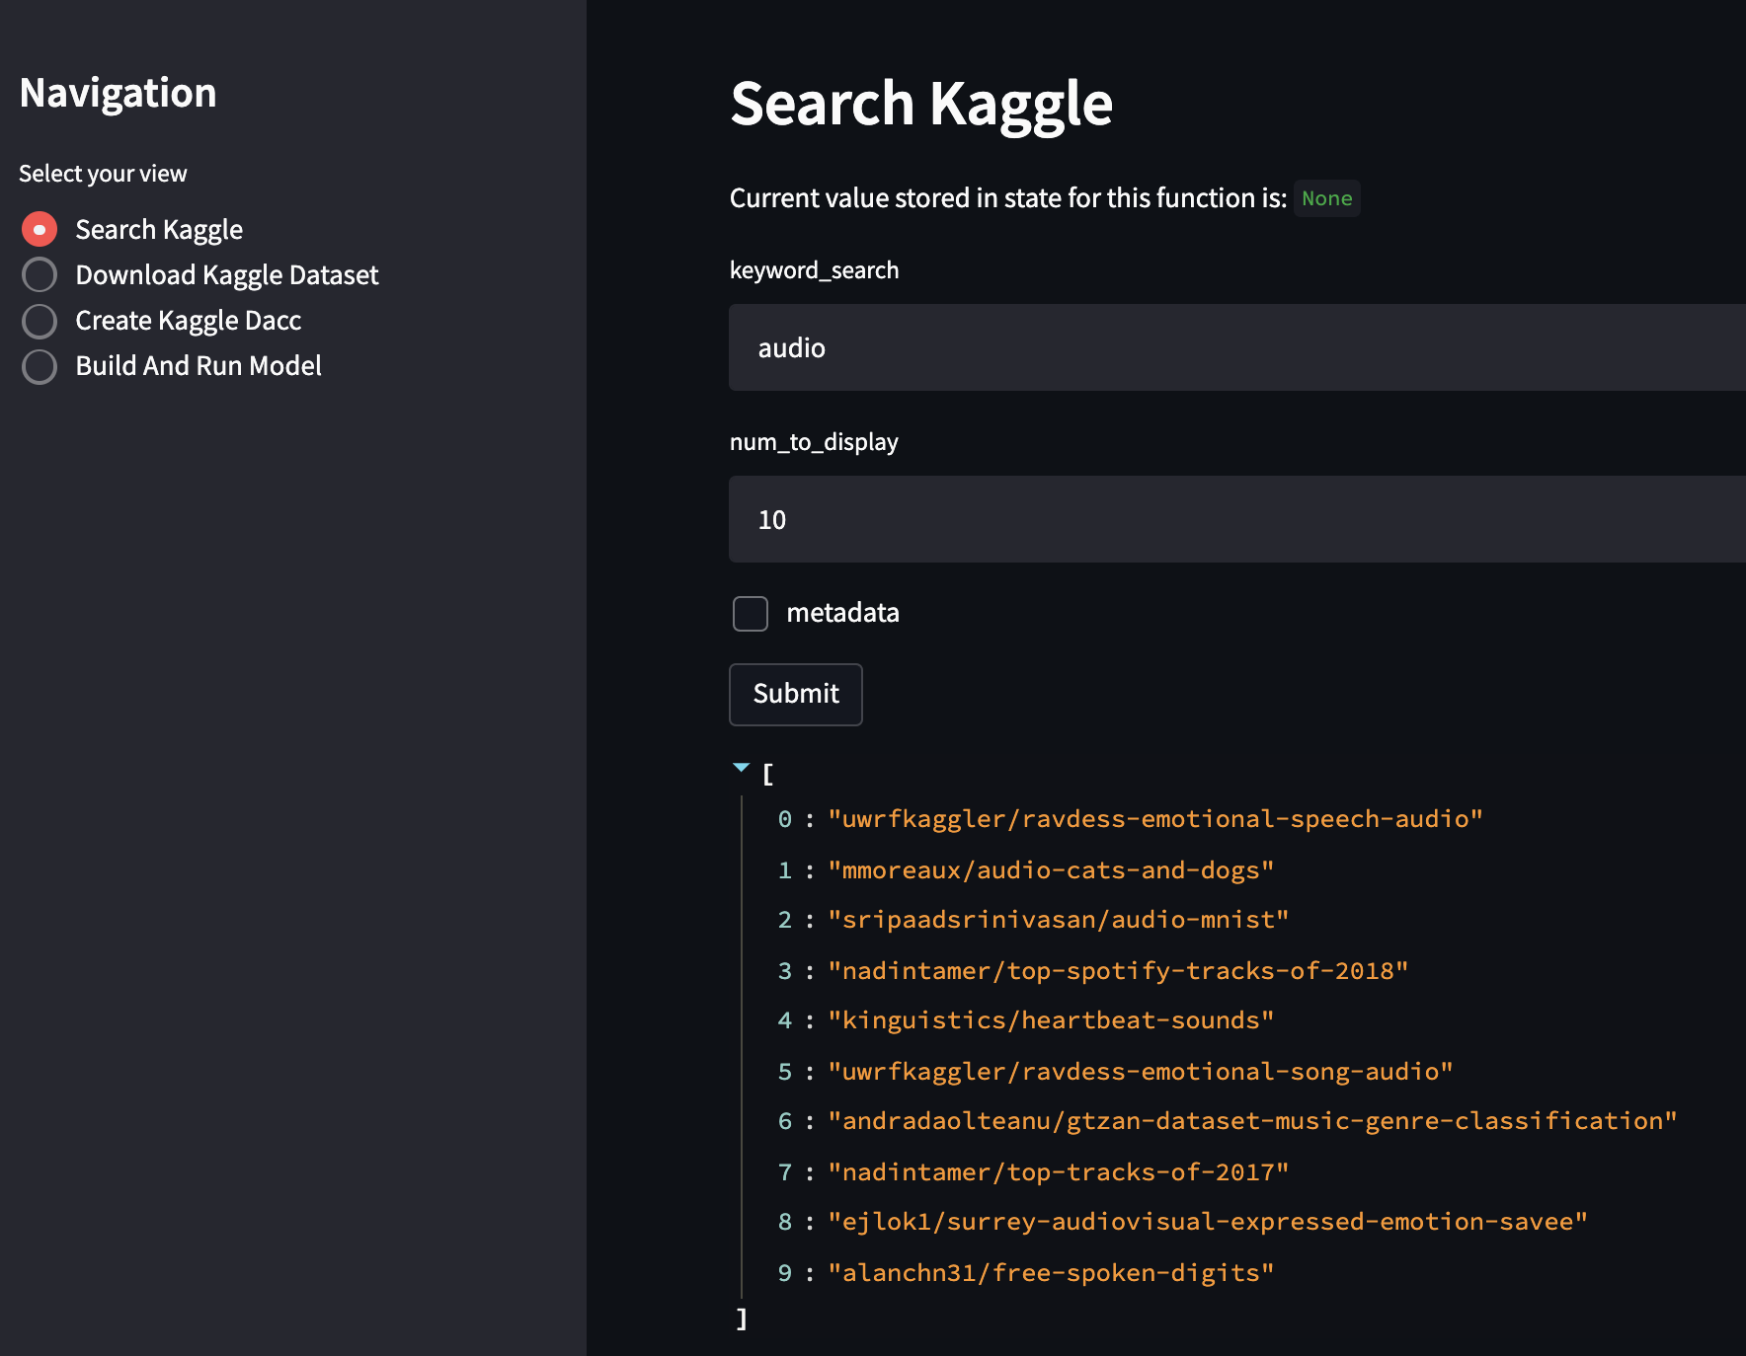Choose the top-tracks-of-2017 result
The width and height of the screenshot is (1746, 1356).
point(1058,1172)
